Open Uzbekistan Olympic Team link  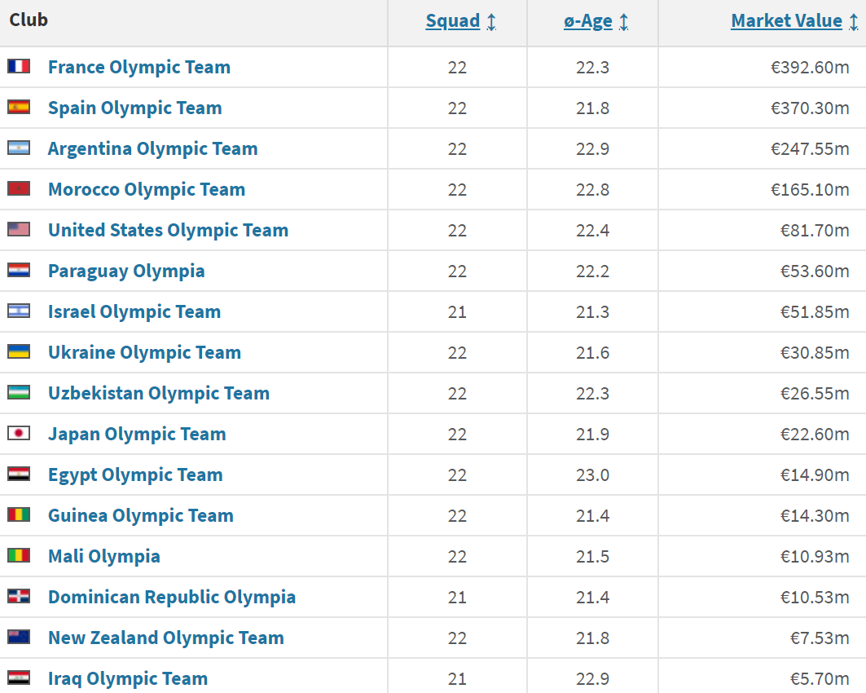click(159, 393)
